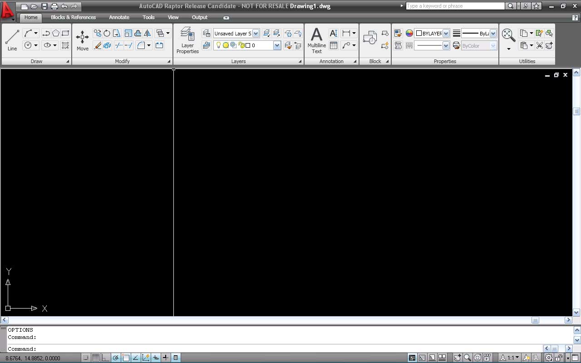Click the Multiline Text tool
Image resolution: width=581 pixels, height=363 pixels.
click(x=316, y=40)
